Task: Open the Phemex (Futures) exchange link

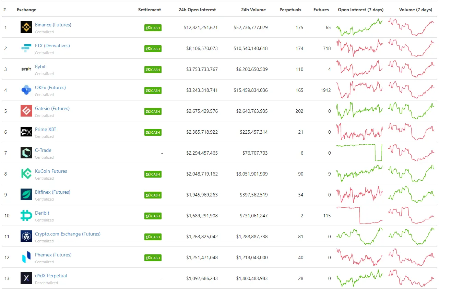Action: pyautogui.click(x=53, y=255)
